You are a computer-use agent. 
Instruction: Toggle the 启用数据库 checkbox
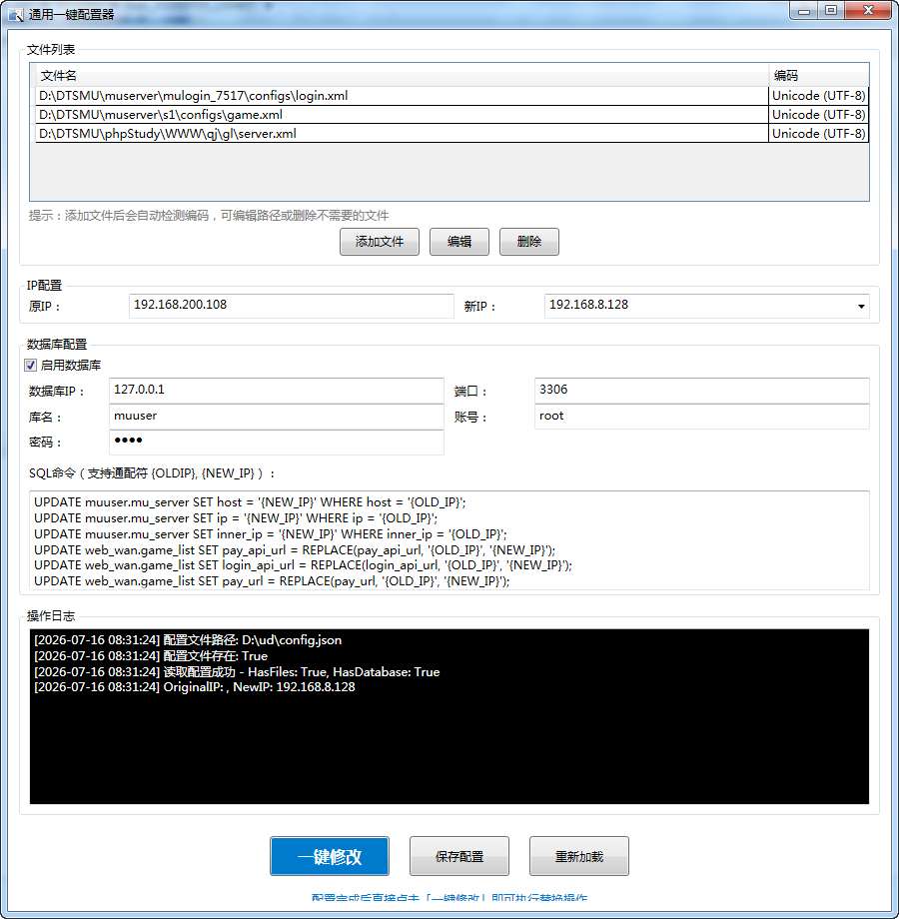[x=31, y=366]
